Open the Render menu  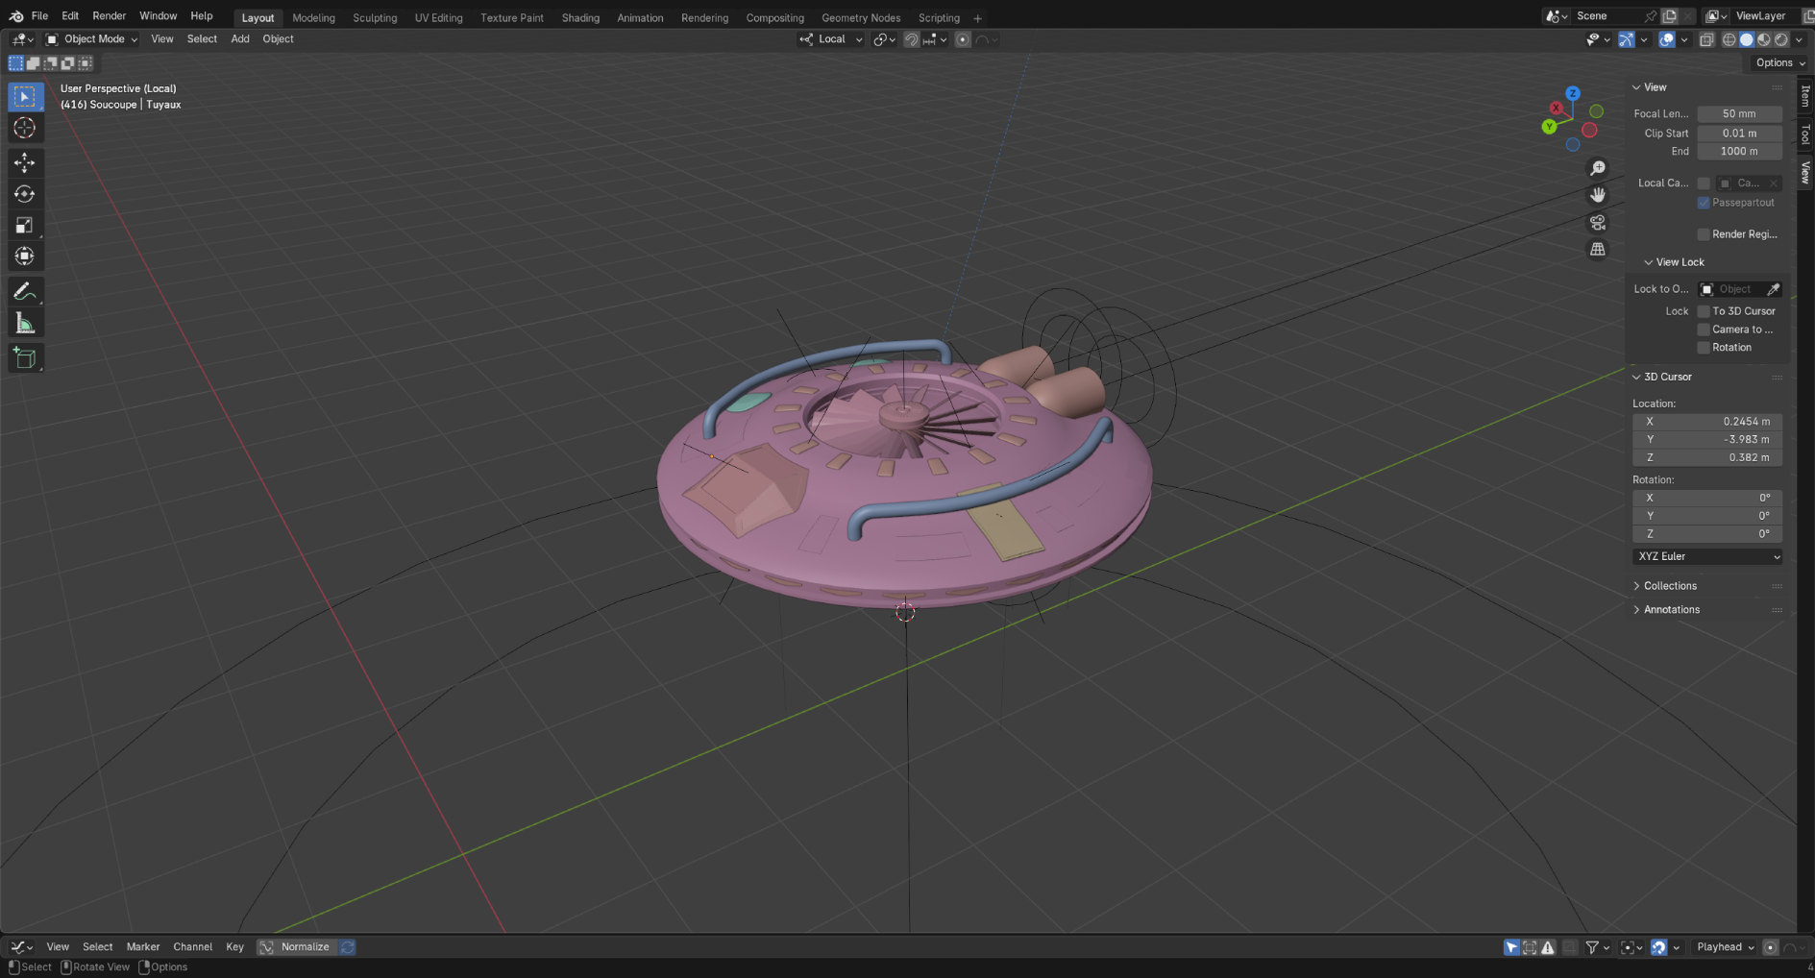109,16
